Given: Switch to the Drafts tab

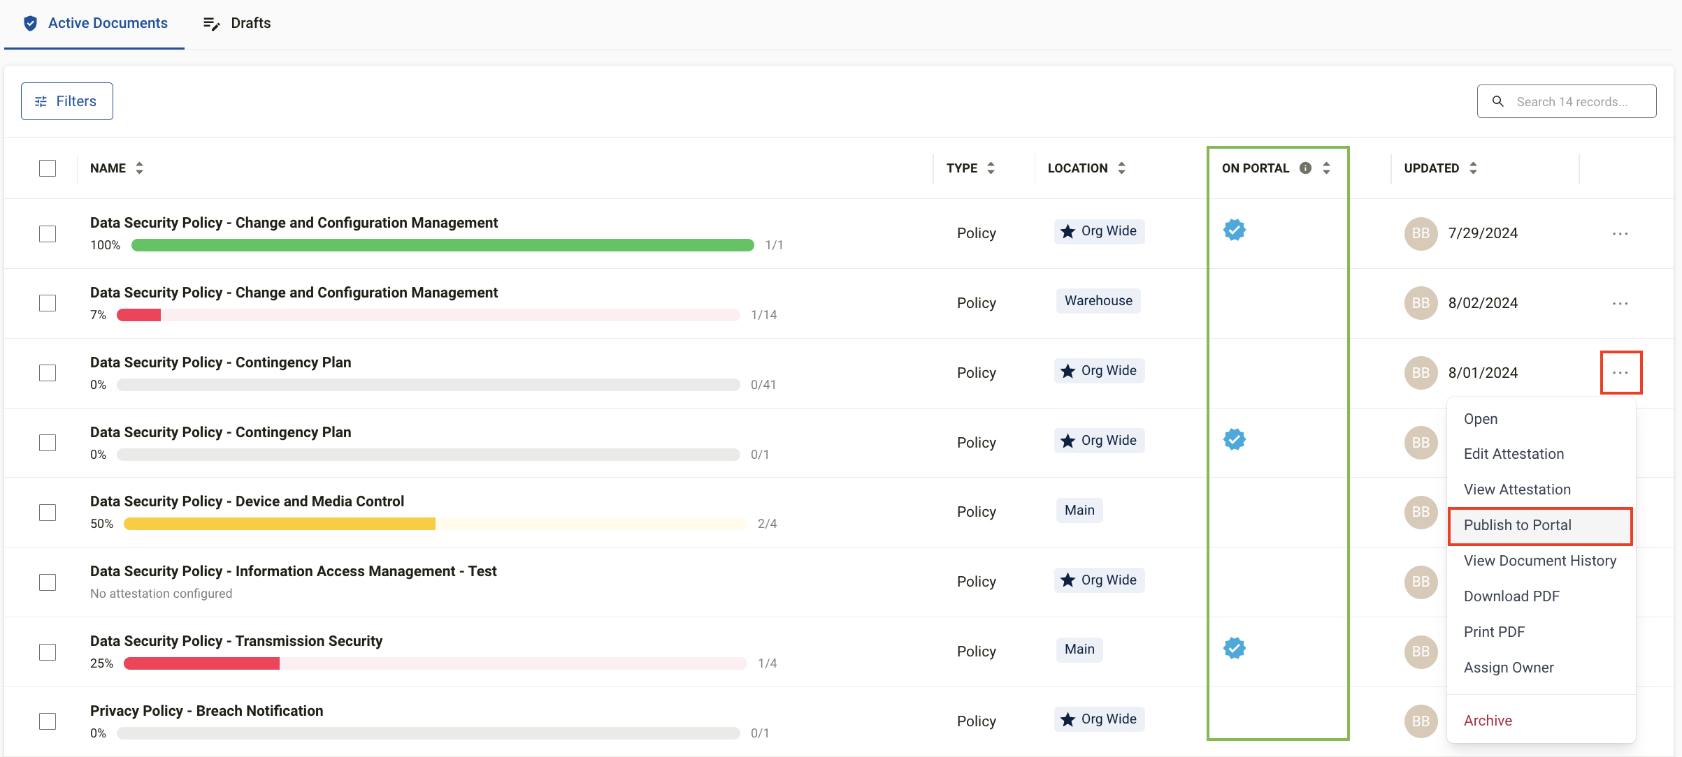Looking at the screenshot, I should (237, 23).
